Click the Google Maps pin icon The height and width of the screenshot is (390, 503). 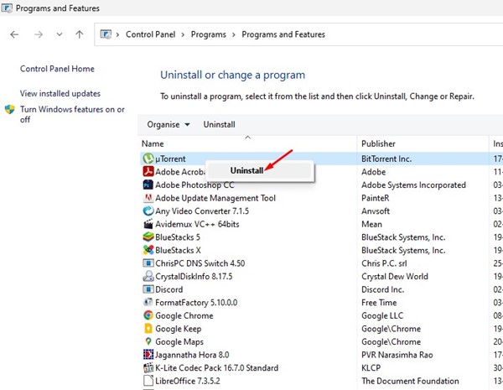(x=148, y=341)
